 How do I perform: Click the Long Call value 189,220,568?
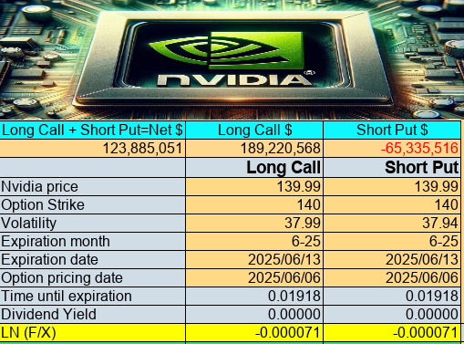(x=254, y=149)
